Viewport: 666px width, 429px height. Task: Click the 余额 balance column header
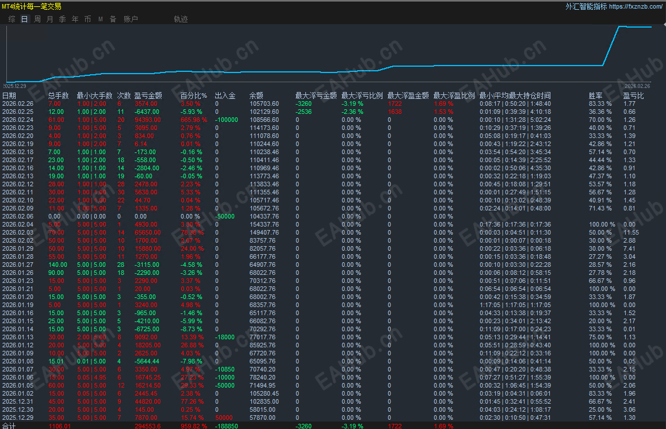[256, 95]
